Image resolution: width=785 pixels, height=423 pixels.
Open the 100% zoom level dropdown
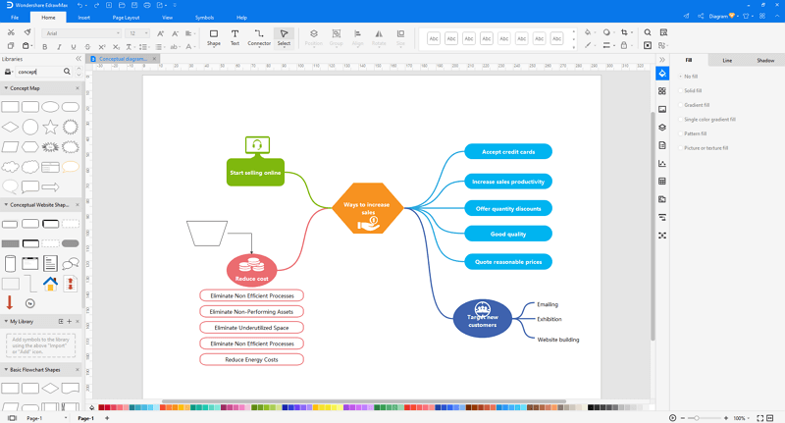tap(742, 418)
